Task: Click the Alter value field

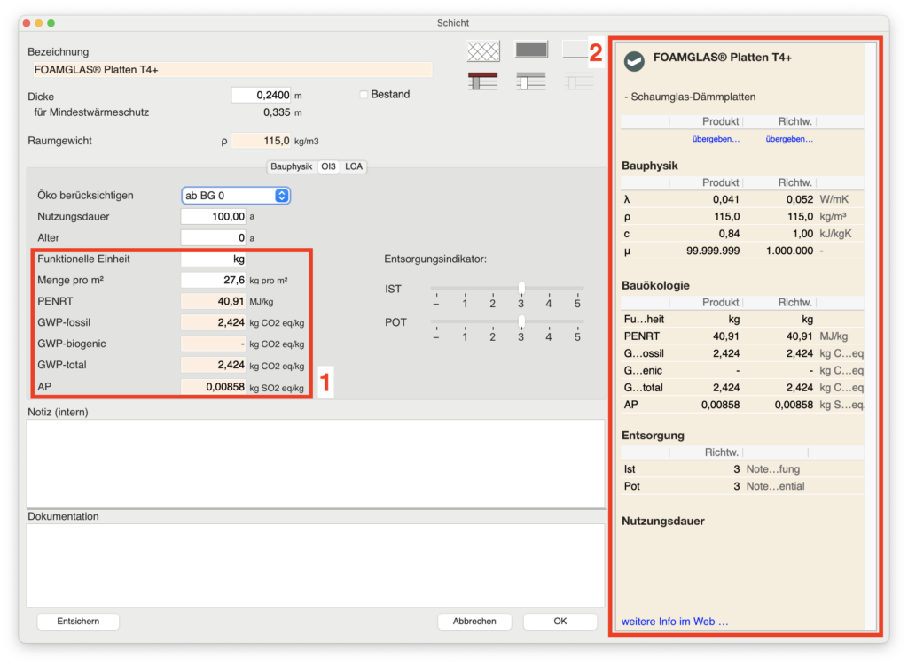Action: pyautogui.click(x=213, y=237)
